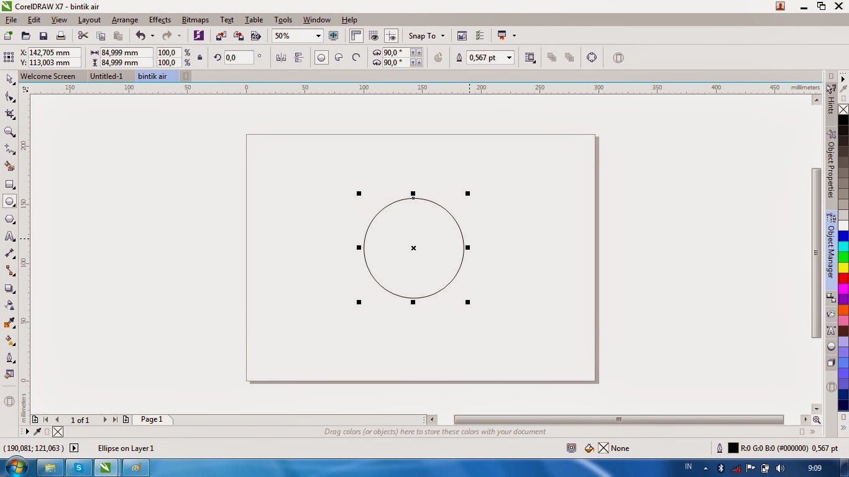The image size is (849, 477).
Task: Open the Object Manager docker tab
Action: point(831,251)
